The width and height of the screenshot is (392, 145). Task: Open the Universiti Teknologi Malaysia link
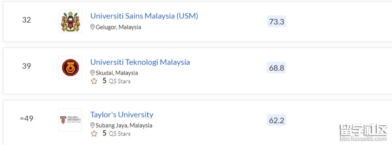pyautogui.click(x=140, y=62)
